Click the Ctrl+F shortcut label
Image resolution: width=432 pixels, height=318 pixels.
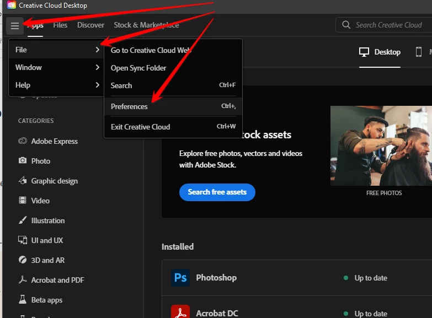coord(227,85)
